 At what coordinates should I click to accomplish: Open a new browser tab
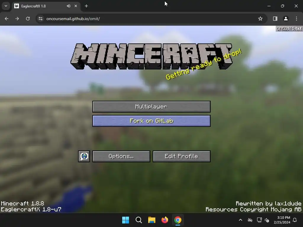coord(86,6)
